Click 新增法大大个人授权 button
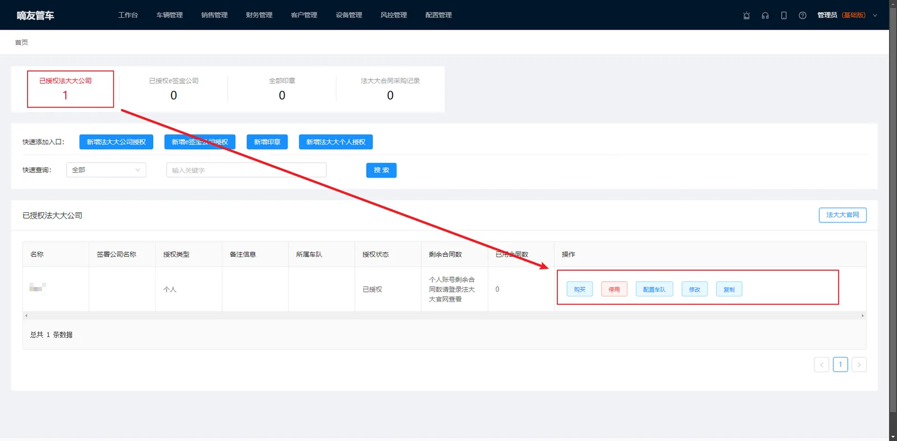The image size is (897, 441). coord(336,142)
